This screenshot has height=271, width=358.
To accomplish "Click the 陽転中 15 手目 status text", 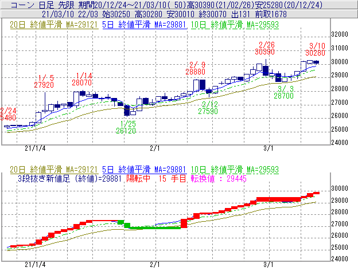I will click(x=157, y=178).
